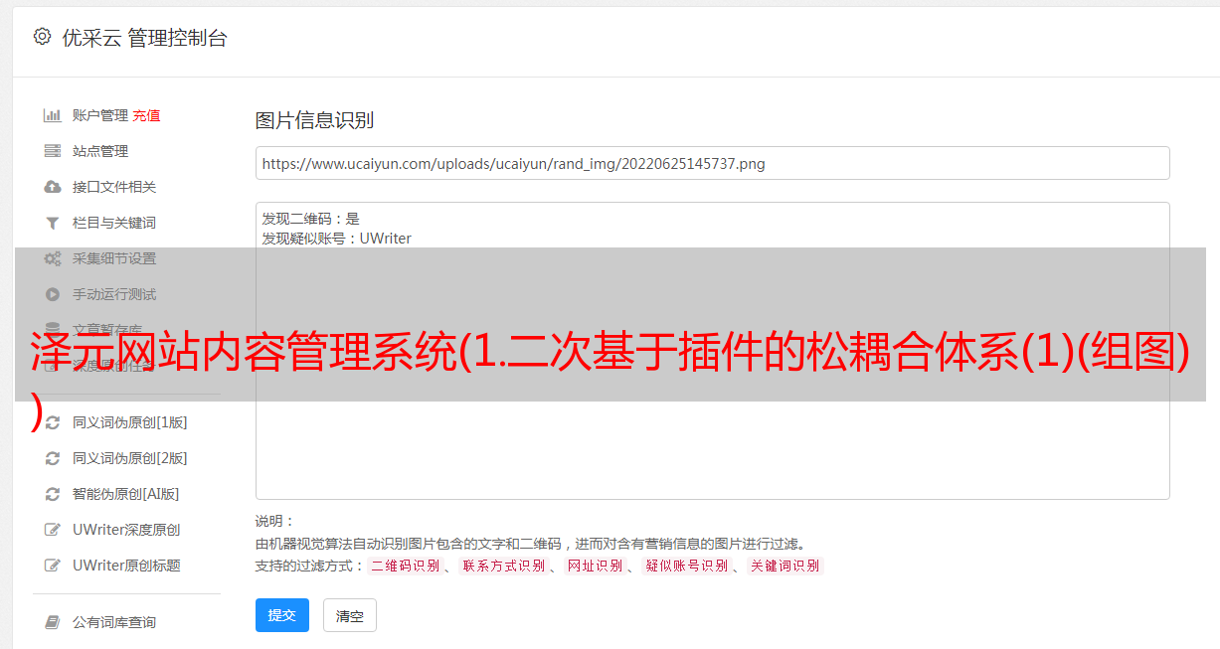The width and height of the screenshot is (1220, 649).
Task: Submit the form with the 提交 button
Action: point(282,615)
